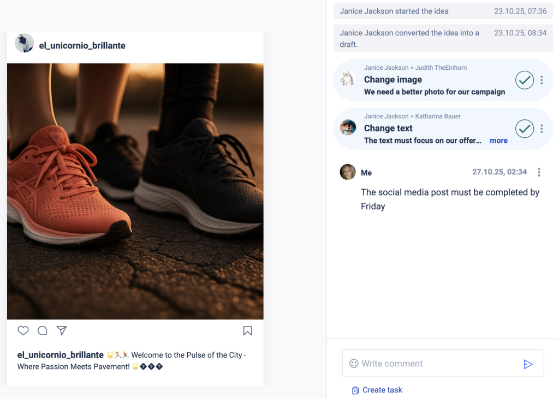Open Judith TheEinhorn's avatar on the Change image task
Image resolution: width=559 pixels, height=399 pixels.
pos(348,80)
